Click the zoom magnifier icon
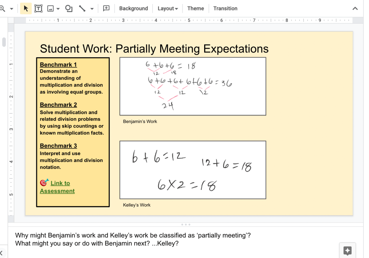The height and width of the screenshot is (258, 369). pos(2,8)
